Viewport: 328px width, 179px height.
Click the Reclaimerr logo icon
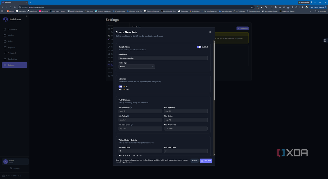click(x=6, y=19)
